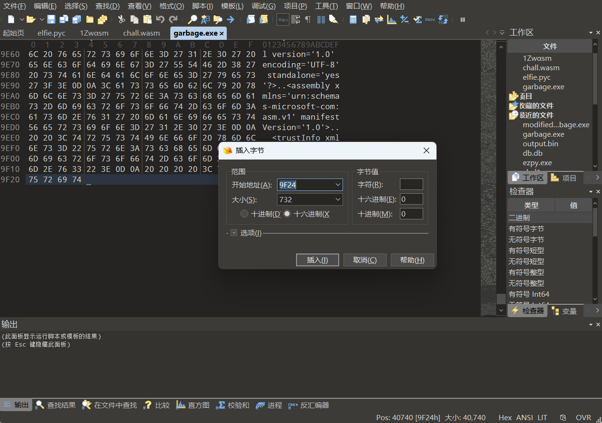Click the 无符号短型 row in inspector
The height and width of the screenshot is (423, 602).
pos(550,261)
